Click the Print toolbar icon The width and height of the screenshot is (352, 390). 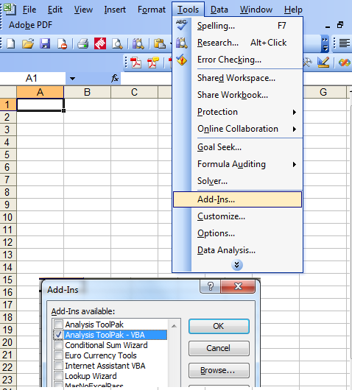[83, 43]
